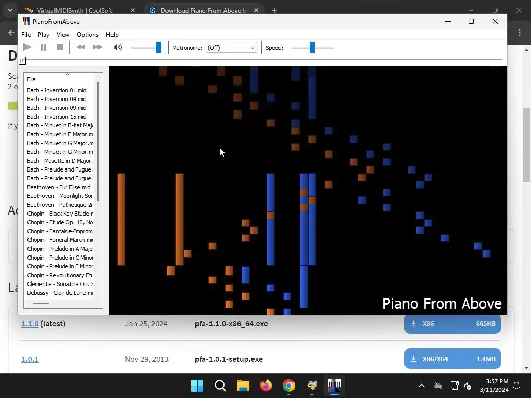
Task: Open the Play menu
Action: pyautogui.click(x=44, y=35)
